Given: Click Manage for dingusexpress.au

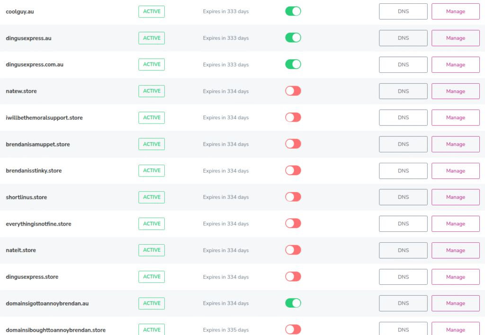Looking at the screenshot, I should point(455,38).
